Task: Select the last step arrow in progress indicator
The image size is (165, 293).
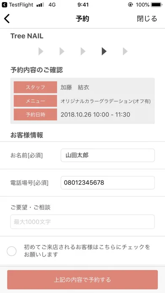Action: pos(125,51)
